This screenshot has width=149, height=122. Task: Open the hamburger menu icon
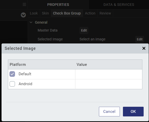coord(24,4)
